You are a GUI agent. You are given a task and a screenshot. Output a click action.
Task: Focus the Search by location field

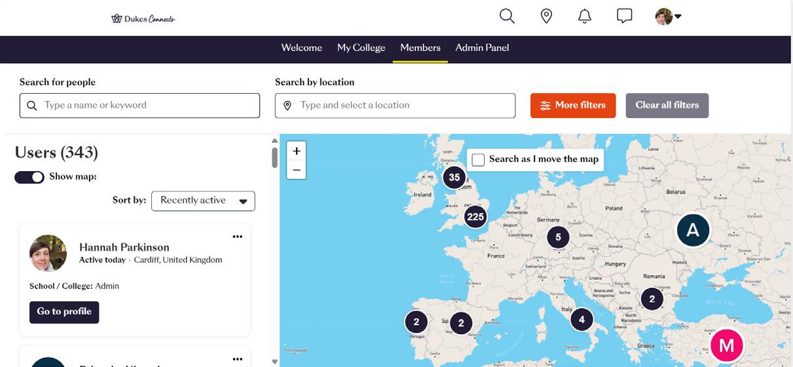click(395, 106)
